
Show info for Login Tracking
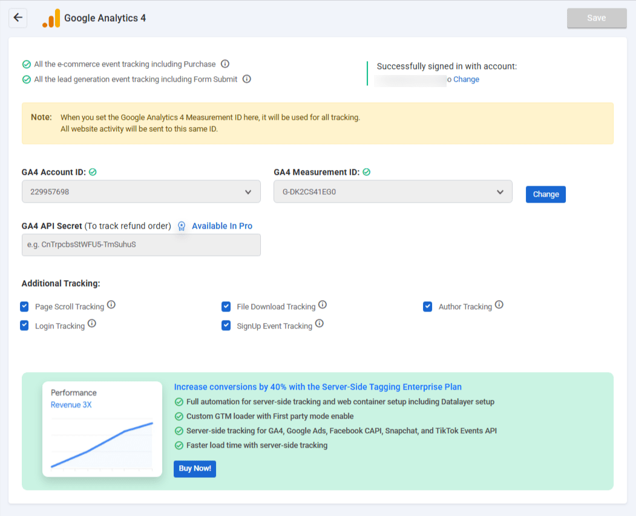coord(92,324)
